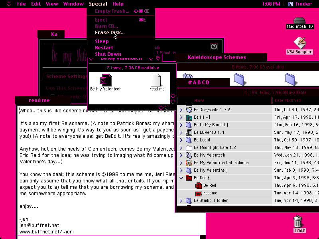Select the 'Be My Valentine Kal. scheme' row name
The width and height of the screenshot is (319, 239).
(x=221, y=163)
